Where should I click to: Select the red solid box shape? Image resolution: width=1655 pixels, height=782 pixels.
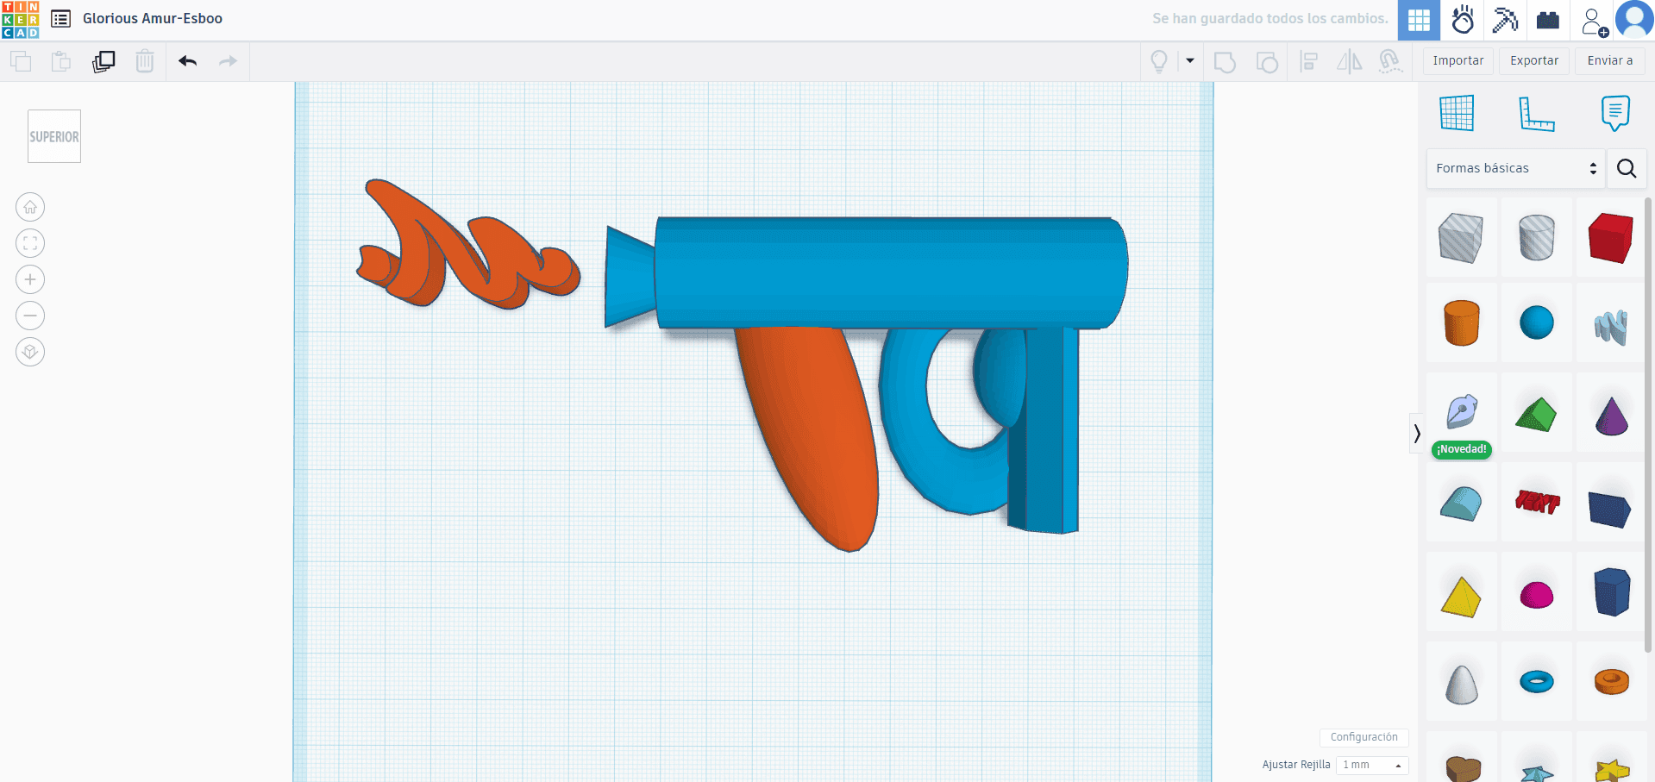point(1610,238)
